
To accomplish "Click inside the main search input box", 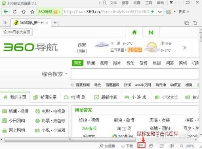I will 135,74.
